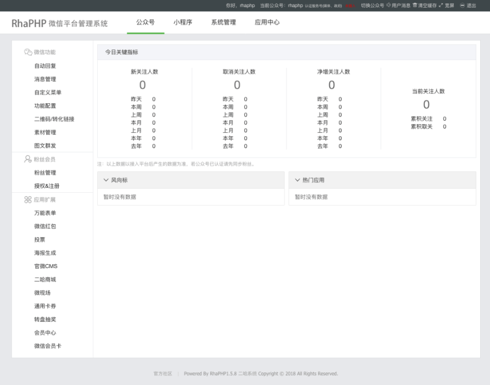Viewport: 490px width, 385px height.
Task: Click the trash icon for 清空缓存
Action: click(415, 5)
